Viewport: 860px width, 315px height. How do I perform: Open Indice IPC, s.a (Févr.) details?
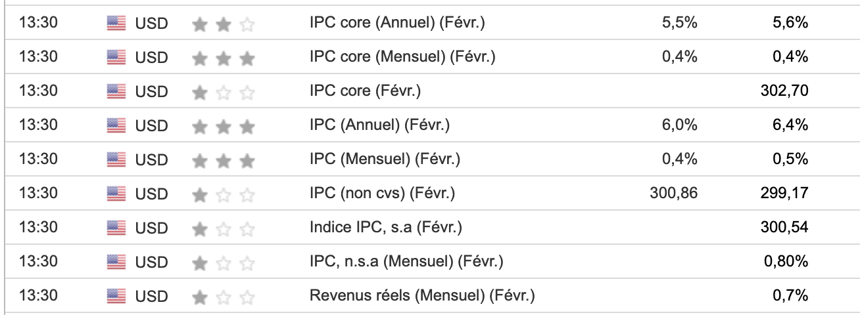coord(386,228)
